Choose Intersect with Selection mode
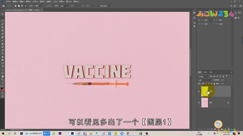This screenshot has width=243, height=136. click(x=26, y=6)
